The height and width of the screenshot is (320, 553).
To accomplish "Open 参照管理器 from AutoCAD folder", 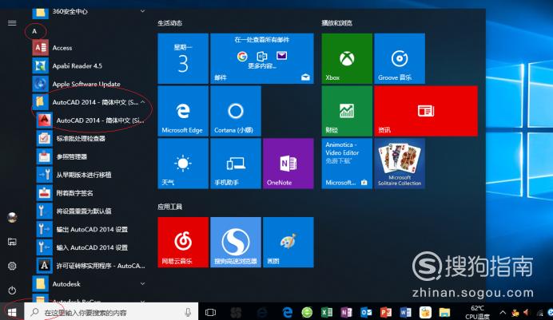I will [x=92, y=156].
